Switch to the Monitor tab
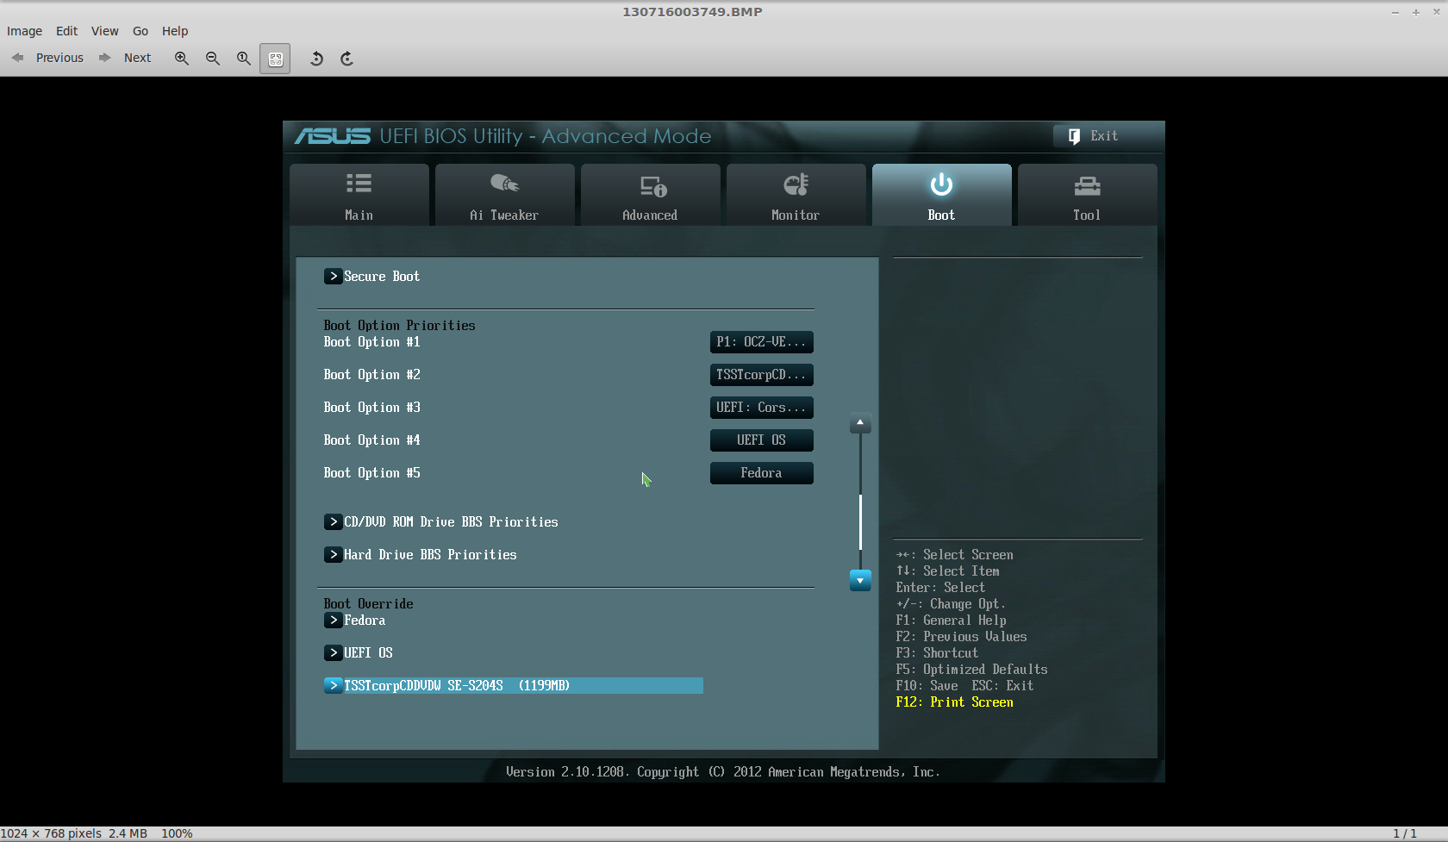The width and height of the screenshot is (1448, 842). [x=796, y=196]
